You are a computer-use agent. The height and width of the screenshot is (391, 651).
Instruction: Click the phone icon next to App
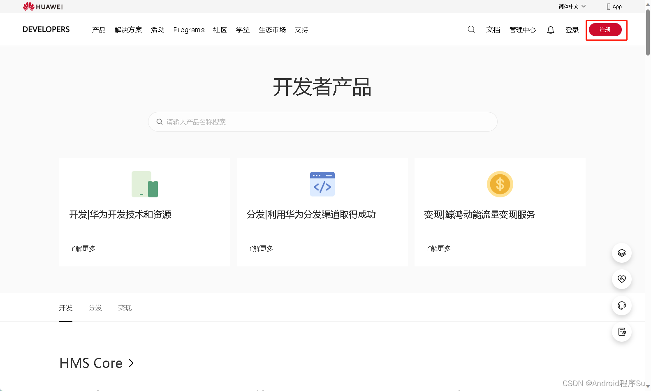click(609, 7)
